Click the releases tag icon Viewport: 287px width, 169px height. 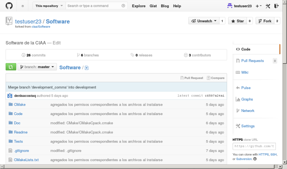132,55
